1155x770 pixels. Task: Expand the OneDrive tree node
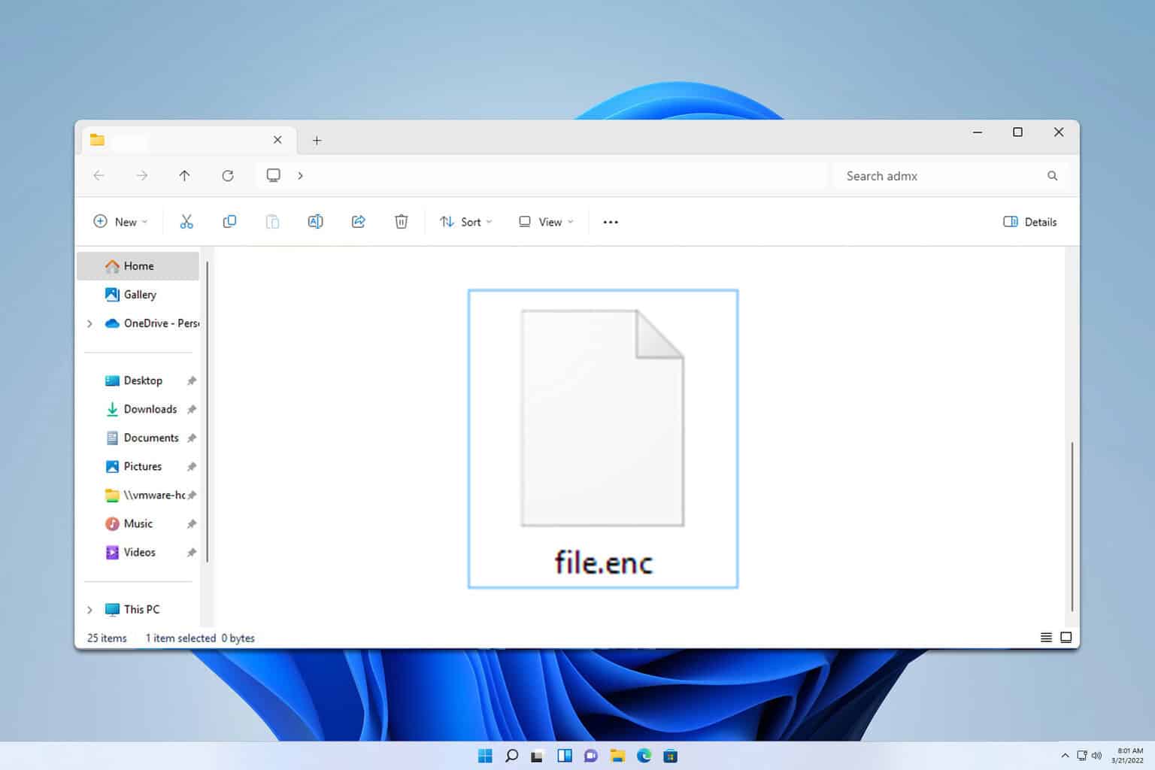tap(89, 323)
